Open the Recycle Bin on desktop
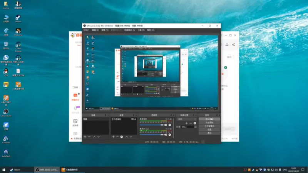The image size is (308, 173). point(6,45)
